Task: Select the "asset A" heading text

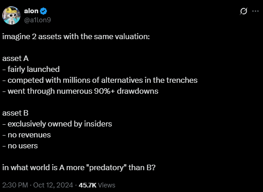Action: pyautogui.click(x=15, y=58)
